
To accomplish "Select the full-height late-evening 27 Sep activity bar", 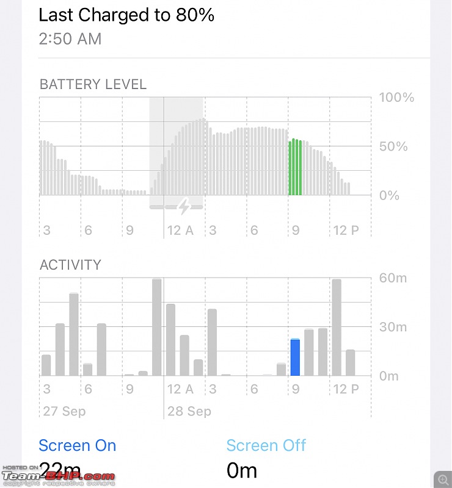I will click(157, 328).
